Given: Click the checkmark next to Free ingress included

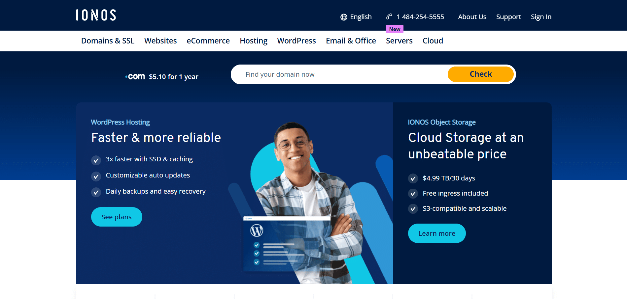Looking at the screenshot, I should (x=413, y=194).
